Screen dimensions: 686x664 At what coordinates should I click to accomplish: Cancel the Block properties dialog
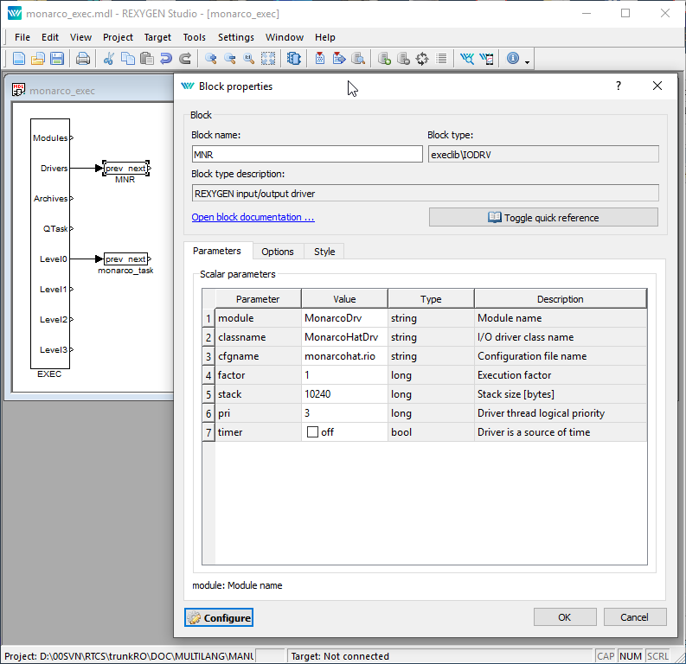634,616
